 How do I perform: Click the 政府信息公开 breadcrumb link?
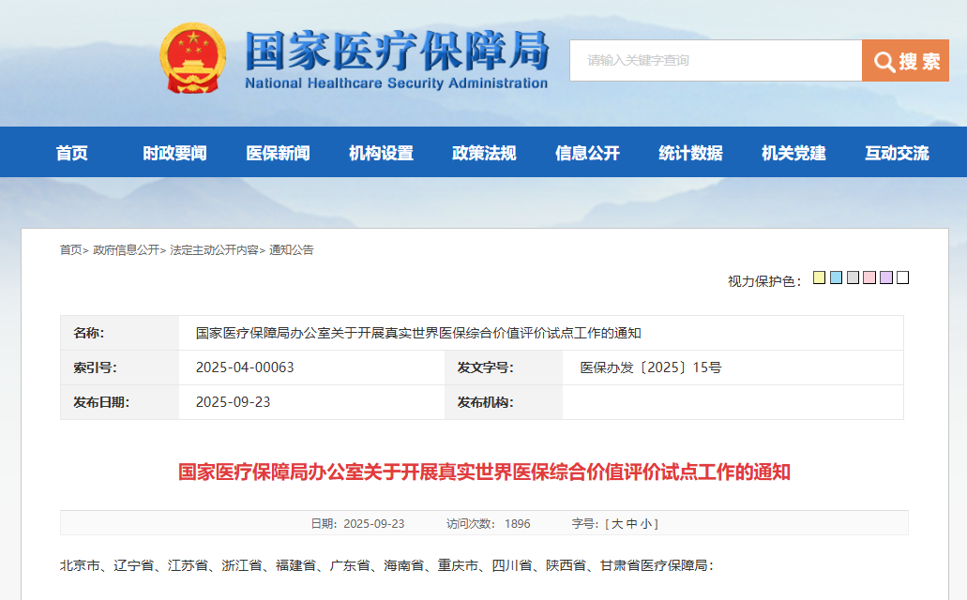click(126, 250)
